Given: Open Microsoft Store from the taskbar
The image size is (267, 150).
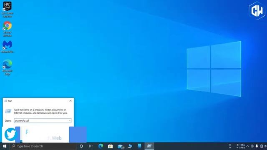Looking at the screenshot, I should click(x=110, y=146).
